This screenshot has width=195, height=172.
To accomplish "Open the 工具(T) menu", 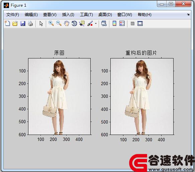I will point(86,15).
